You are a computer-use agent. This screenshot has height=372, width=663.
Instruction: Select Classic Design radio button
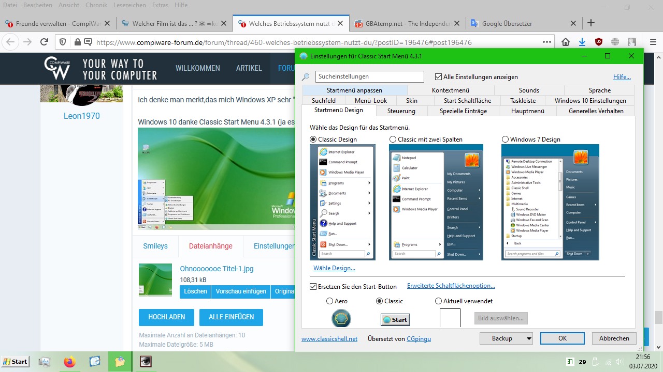pos(313,139)
